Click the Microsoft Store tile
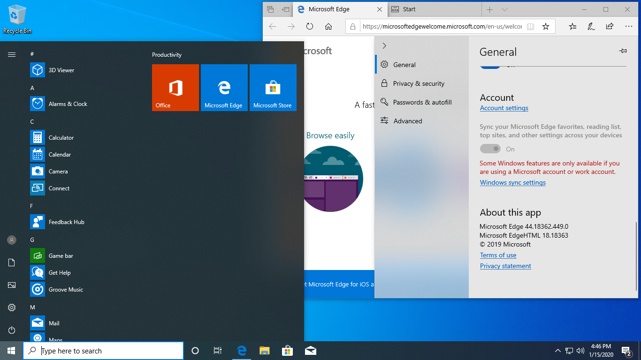 (273, 88)
